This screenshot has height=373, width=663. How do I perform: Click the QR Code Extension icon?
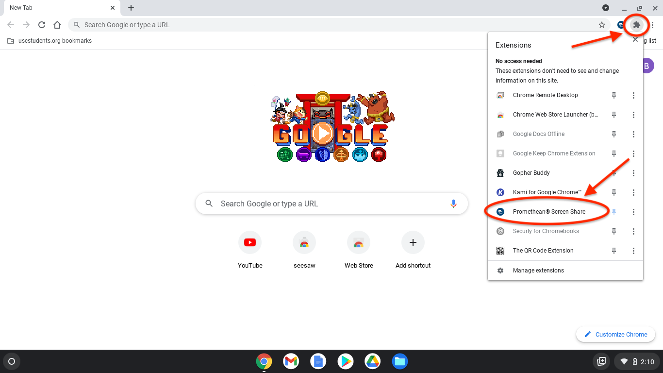(500, 251)
